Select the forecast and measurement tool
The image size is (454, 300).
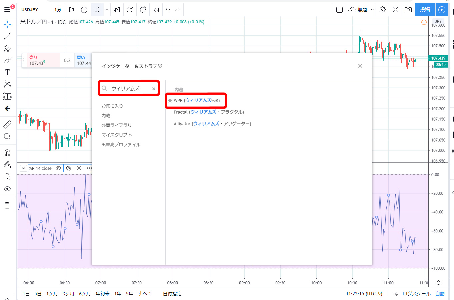7,96
